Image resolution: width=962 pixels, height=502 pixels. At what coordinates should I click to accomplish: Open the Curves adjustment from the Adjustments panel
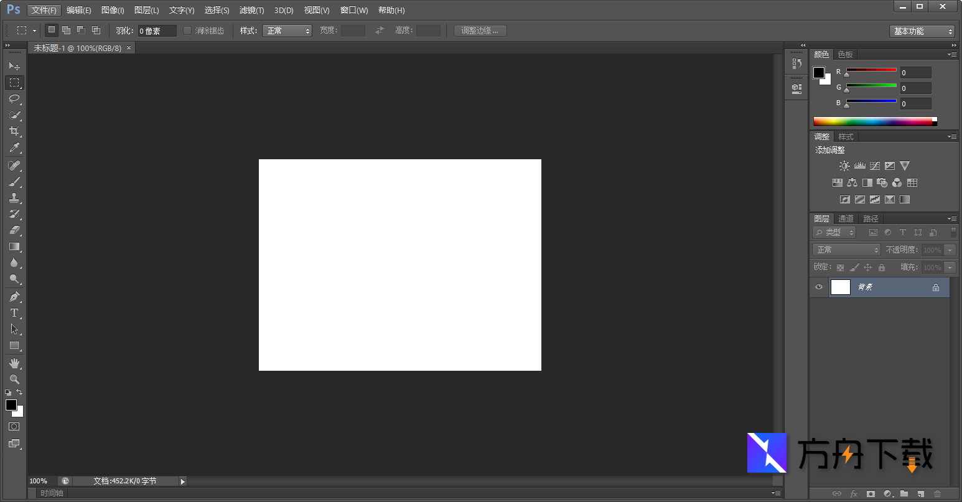875,165
